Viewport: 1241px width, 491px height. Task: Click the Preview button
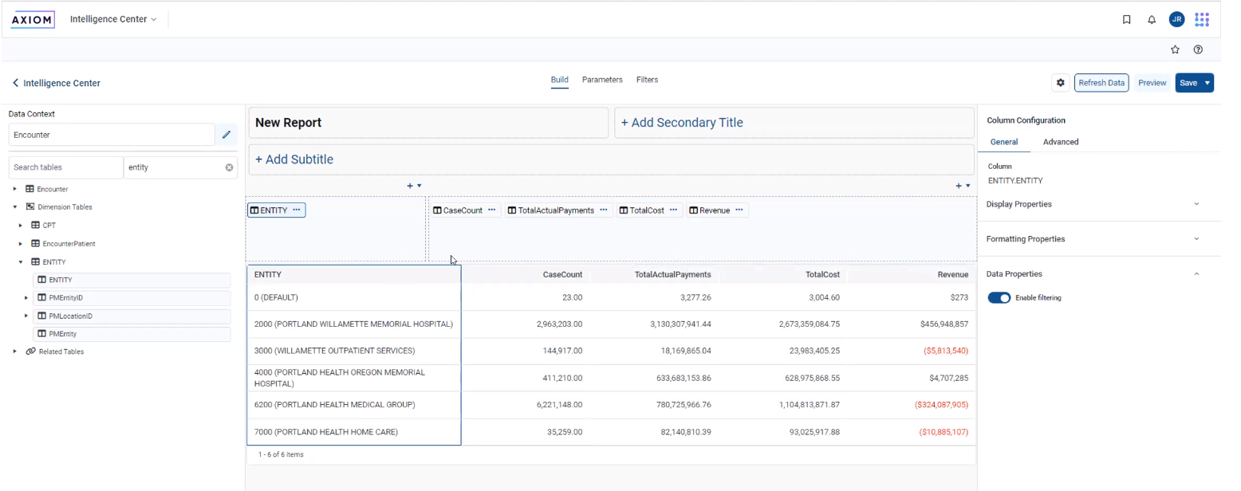point(1152,83)
